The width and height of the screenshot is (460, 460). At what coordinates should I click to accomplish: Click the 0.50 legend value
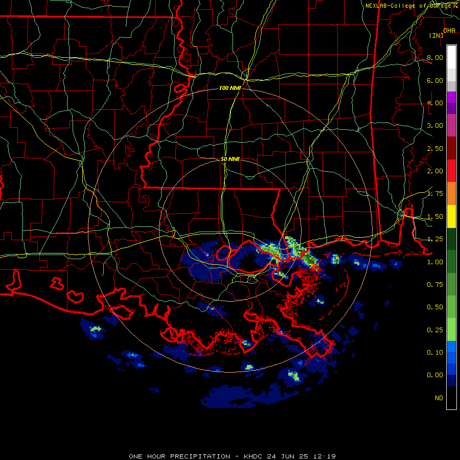pyautogui.click(x=435, y=307)
